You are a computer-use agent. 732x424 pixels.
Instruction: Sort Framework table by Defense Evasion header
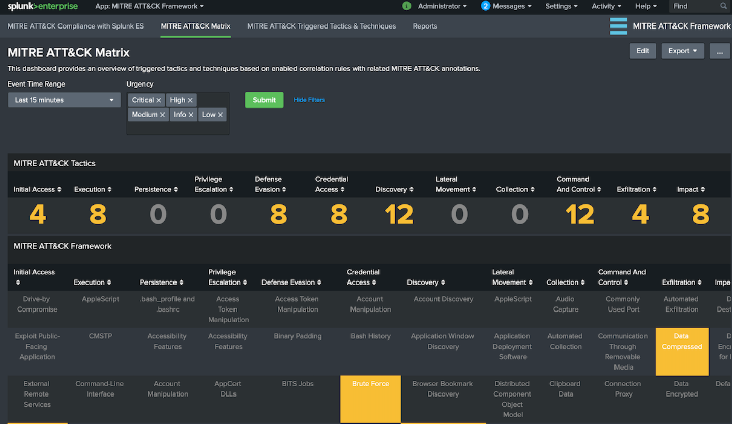click(x=291, y=282)
